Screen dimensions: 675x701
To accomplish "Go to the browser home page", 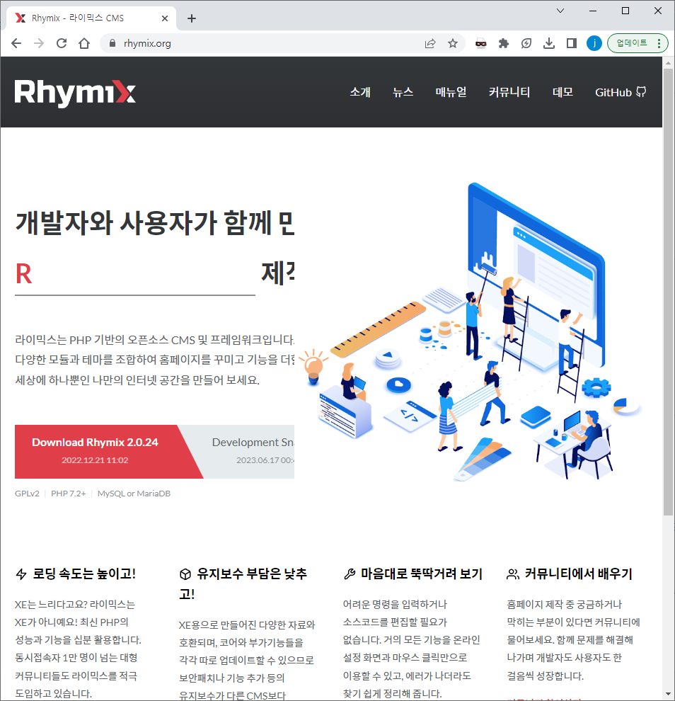I will [x=84, y=43].
